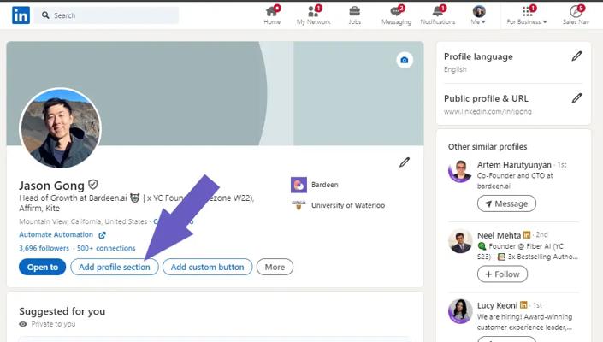Click the University of Waterloo crest
Screen dimensions: 603x342
click(299, 205)
